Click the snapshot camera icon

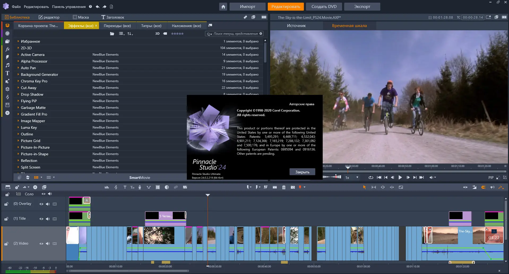click(x=293, y=187)
